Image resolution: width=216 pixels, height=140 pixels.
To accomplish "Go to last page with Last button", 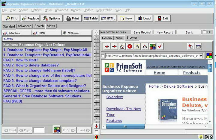I will (x=84, y=130).
